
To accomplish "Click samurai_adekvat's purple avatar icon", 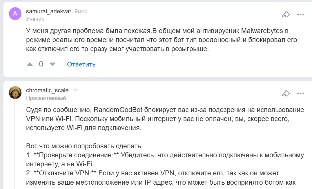I will pos(15,13).
